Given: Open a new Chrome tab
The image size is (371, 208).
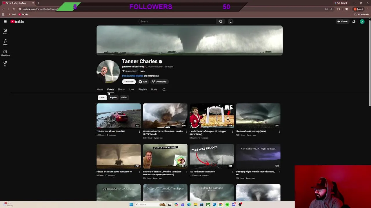Looking at the screenshot, I should pos(38,3).
